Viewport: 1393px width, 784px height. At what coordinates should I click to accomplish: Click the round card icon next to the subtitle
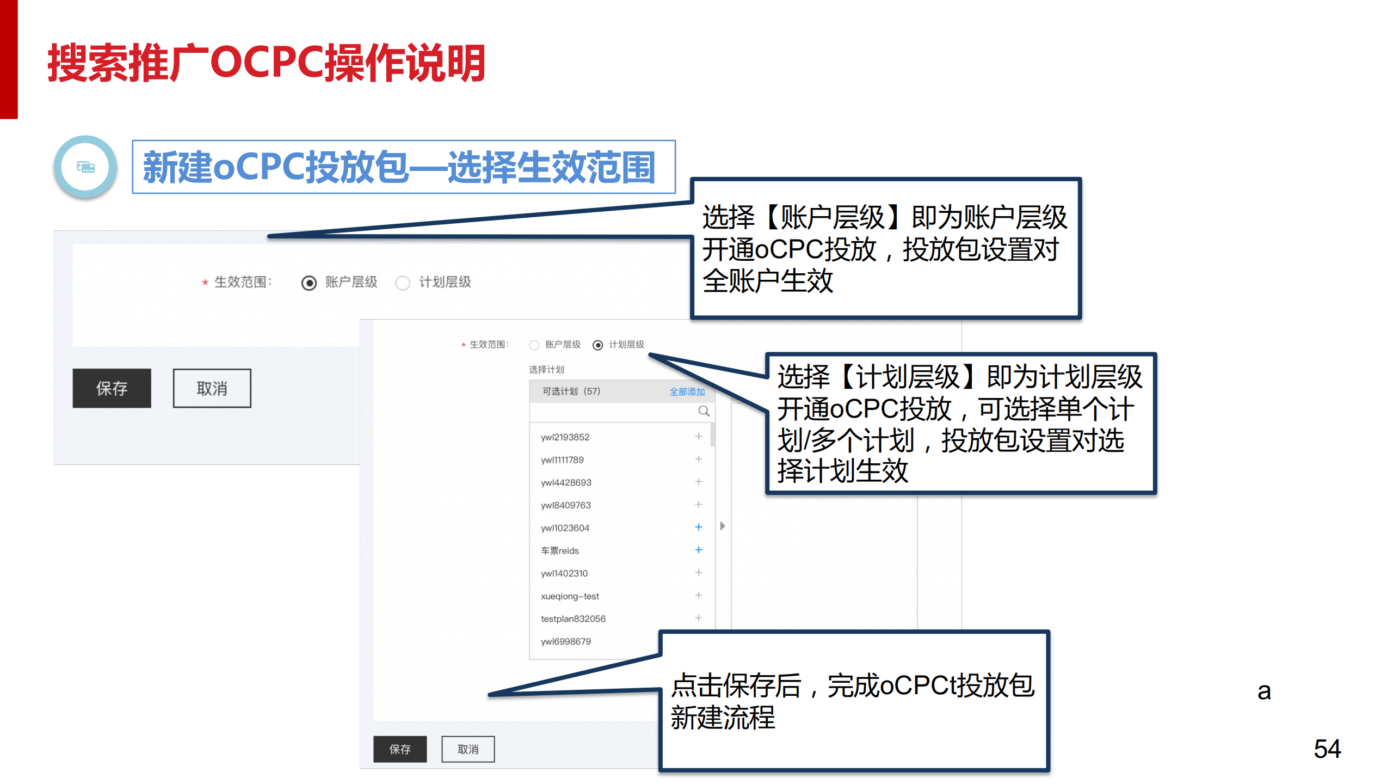[85, 167]
